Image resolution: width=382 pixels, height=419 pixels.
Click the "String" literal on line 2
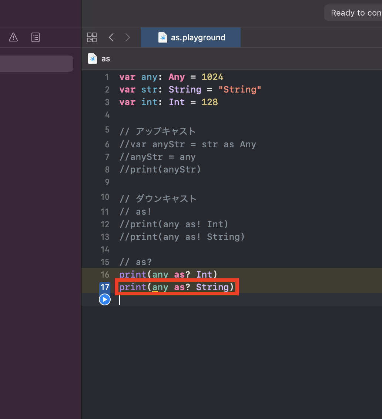point(239,90)
